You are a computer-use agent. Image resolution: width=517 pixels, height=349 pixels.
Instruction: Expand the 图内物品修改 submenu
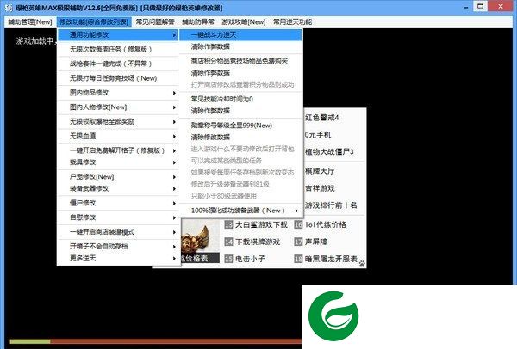[118, 93]
